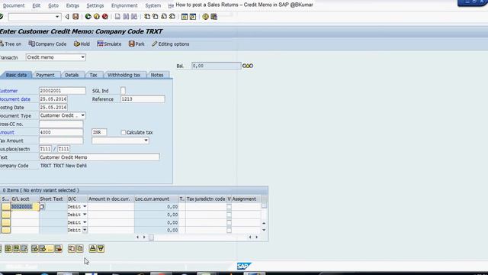
Task: Click the Simulate button
Action: pyautogui.click(x=109, y=44)
